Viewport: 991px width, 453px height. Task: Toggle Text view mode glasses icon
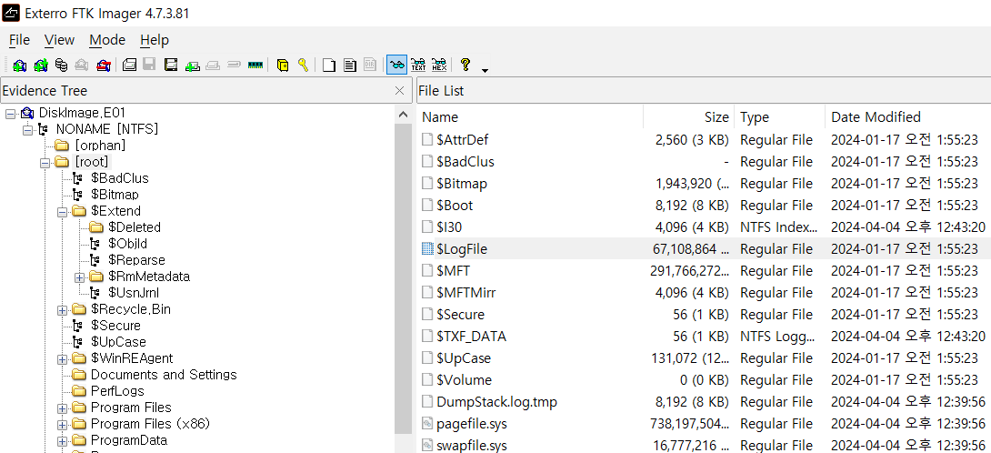click(417, 65)
